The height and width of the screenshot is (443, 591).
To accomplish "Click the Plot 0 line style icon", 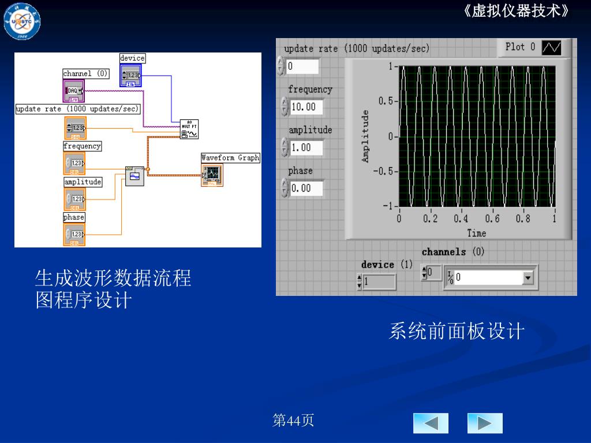I will pos(551,48).
